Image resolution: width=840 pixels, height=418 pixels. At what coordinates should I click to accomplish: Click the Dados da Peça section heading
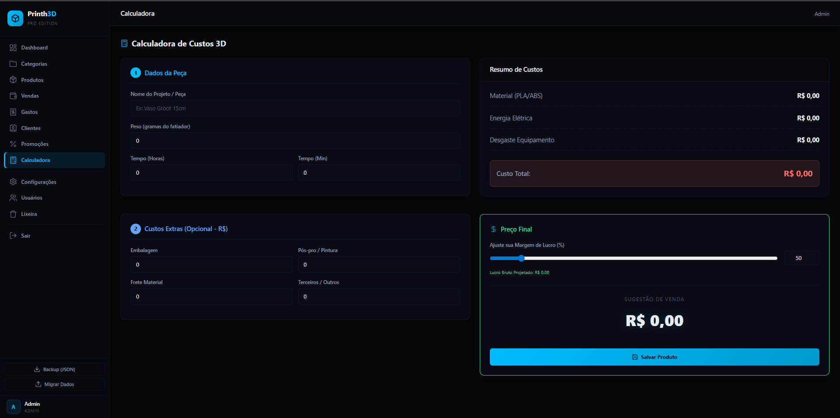(165, 73)
